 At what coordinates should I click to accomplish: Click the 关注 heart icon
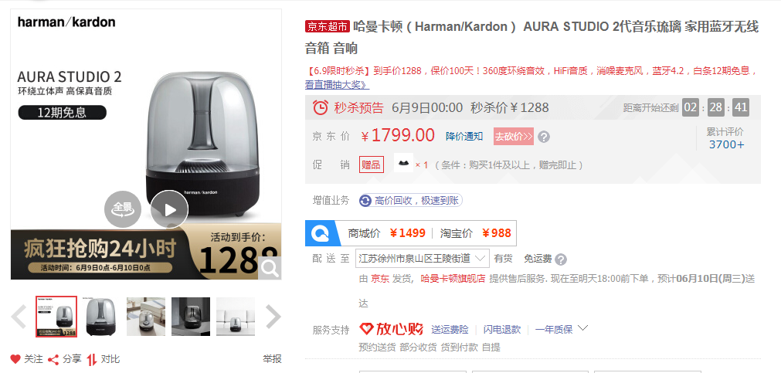pyautogui.click(x=15, y=359)
